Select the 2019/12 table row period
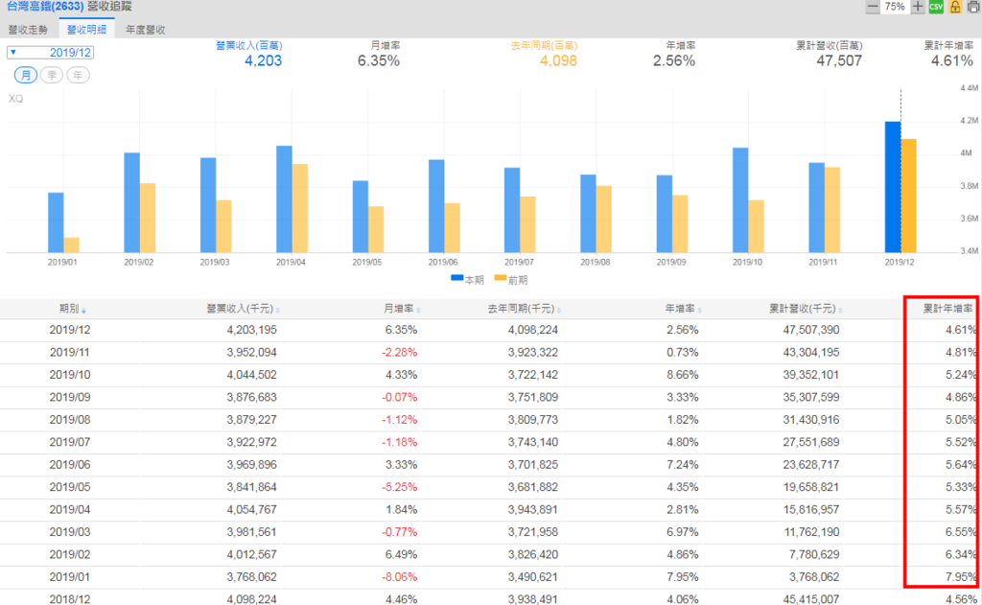The image size is (982, 605). coord(69,330)
